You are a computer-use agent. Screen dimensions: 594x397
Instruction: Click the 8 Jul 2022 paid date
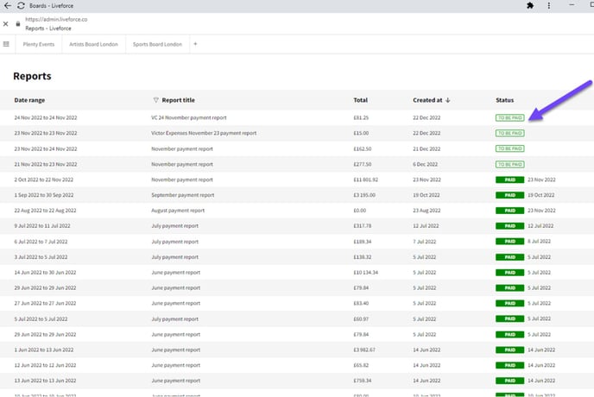pos(539,242)
